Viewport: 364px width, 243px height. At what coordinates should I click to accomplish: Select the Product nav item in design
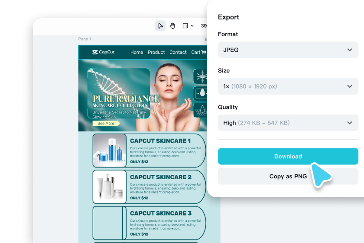(156, 53)
